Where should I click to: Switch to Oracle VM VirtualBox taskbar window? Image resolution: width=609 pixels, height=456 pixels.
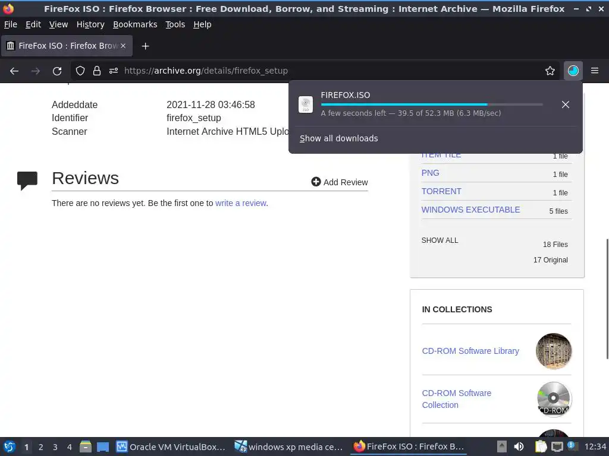point(171,446)
